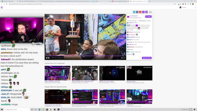
Task: Open 'DDOSer can you do it again?' thumbnail
Action: point(112,73)
